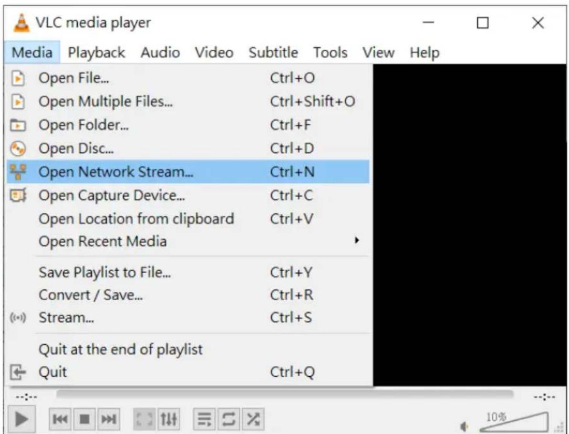Stop playback with the square button
This screenshot has width=569, height=434.
point(84,420)
